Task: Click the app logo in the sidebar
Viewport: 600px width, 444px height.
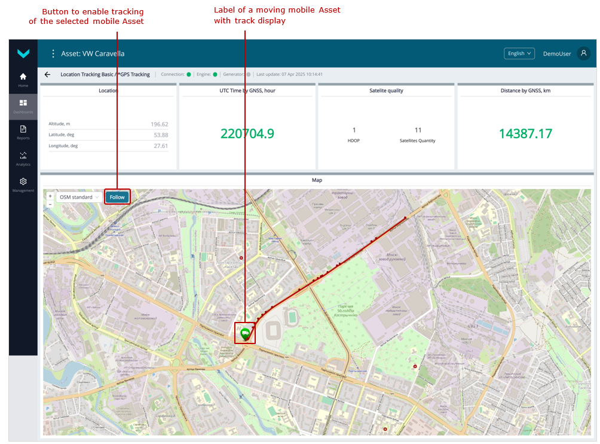Action: [x=23, y=54]
